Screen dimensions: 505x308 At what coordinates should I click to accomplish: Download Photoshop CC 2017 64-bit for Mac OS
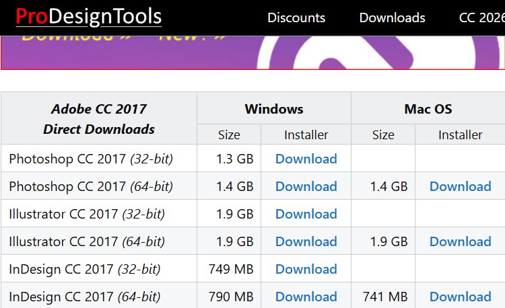461,186
